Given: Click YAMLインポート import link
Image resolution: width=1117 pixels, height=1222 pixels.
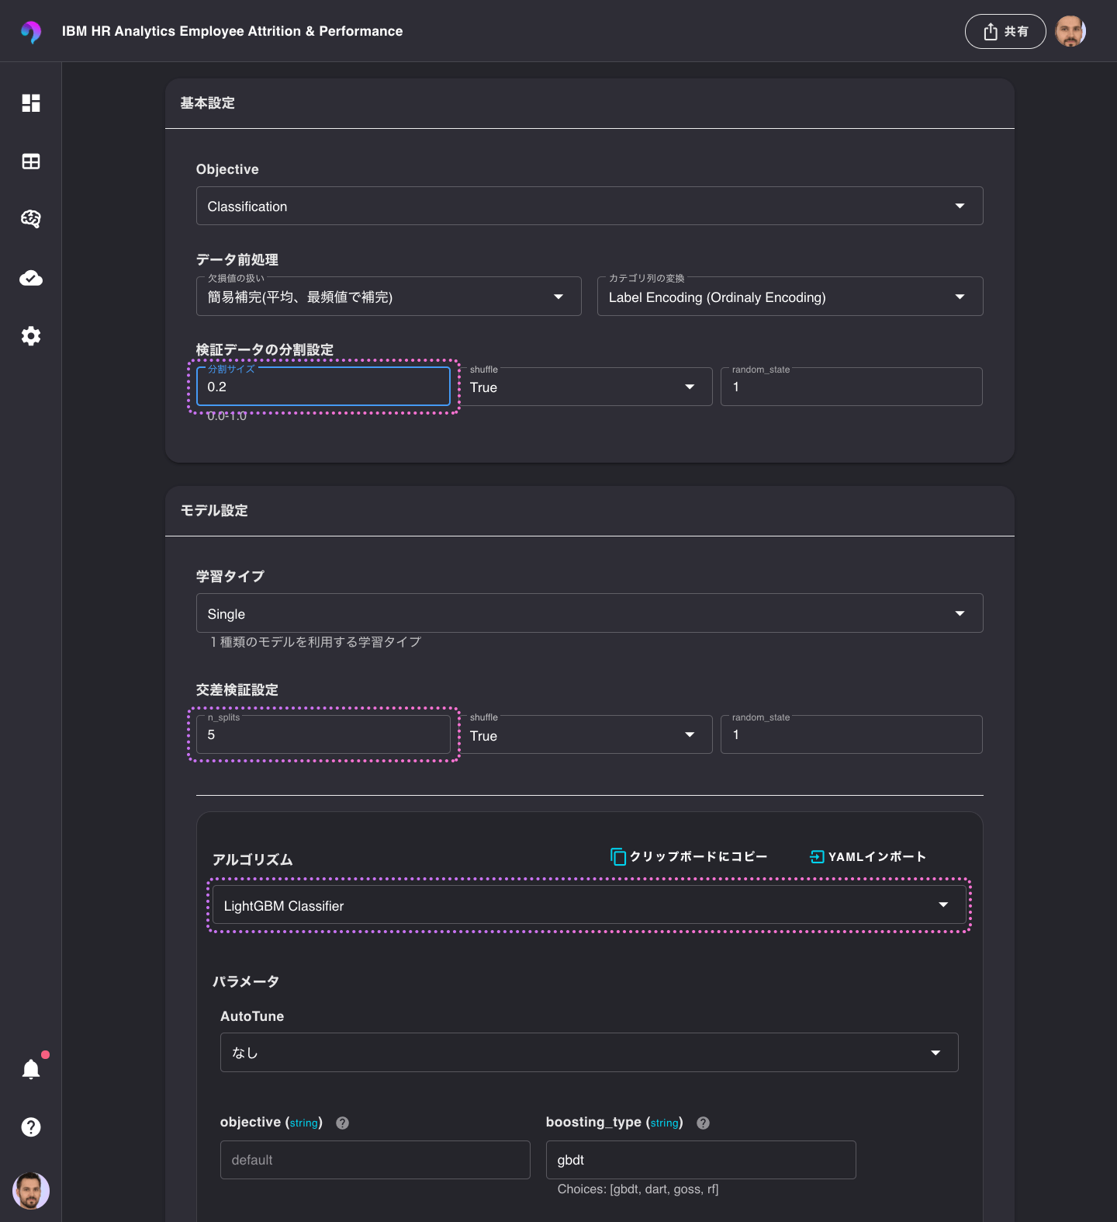Looking at the screenshot, I should [868, 856].
